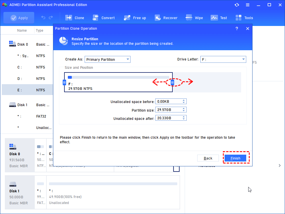Open the Convert tool
The height and width of the screenshot is (214, 285).
pos(104,18)
